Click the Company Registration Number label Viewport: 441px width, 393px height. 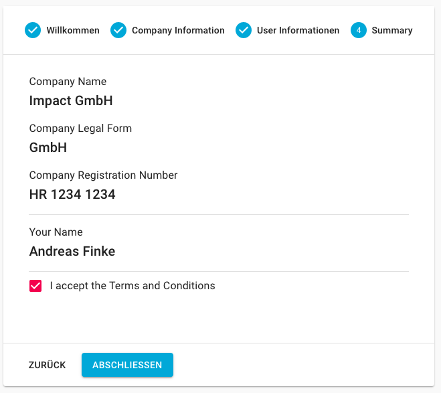(103, 175)
